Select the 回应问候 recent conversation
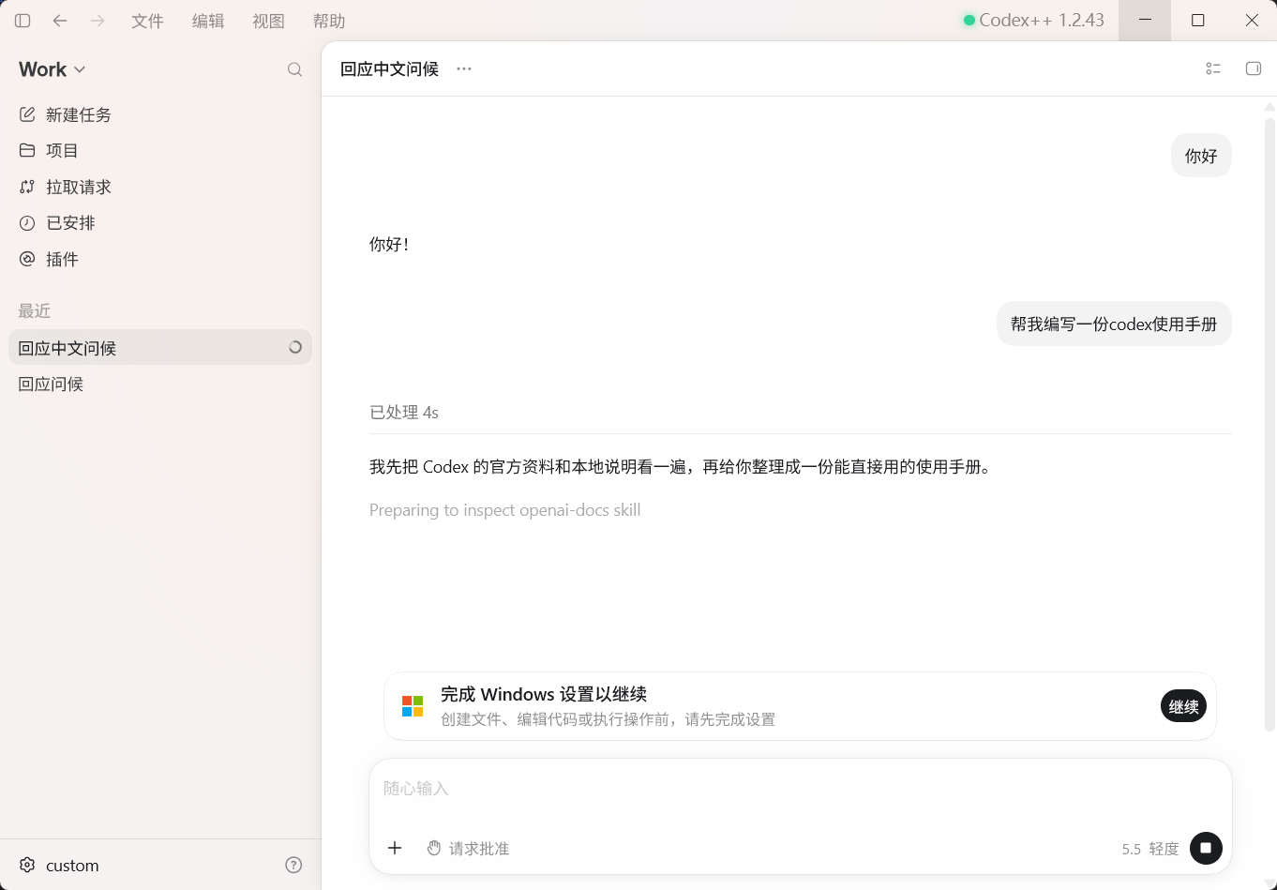Viewport: 1277px width, 890px height. [160, 384]
